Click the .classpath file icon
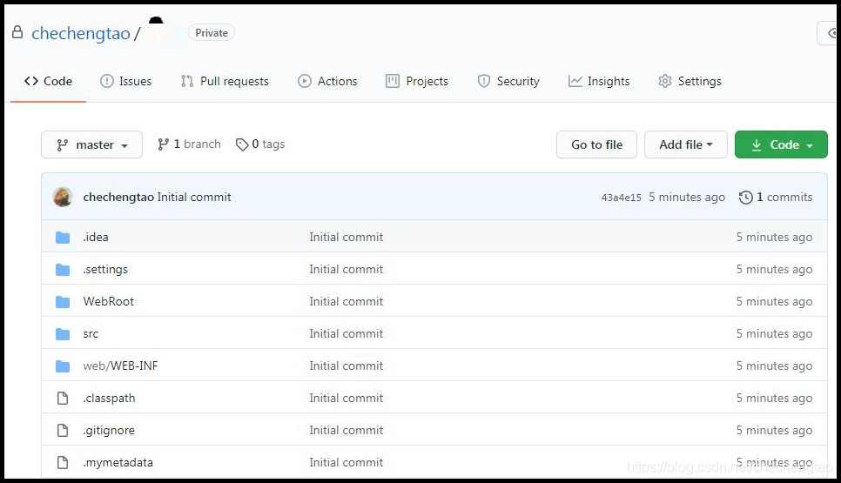 pyautogui.click(x=63, y=399)
